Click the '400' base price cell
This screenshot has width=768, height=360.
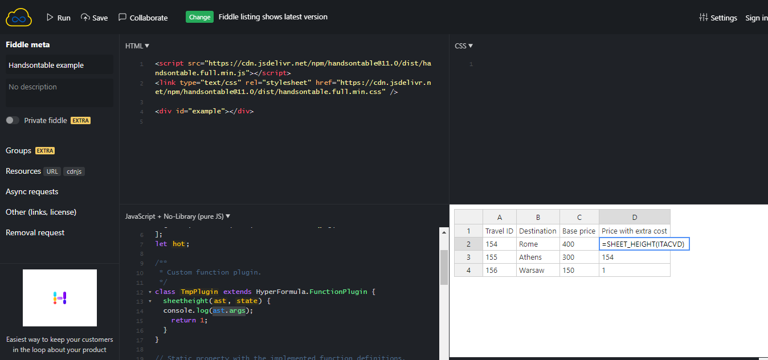(579, 244)
